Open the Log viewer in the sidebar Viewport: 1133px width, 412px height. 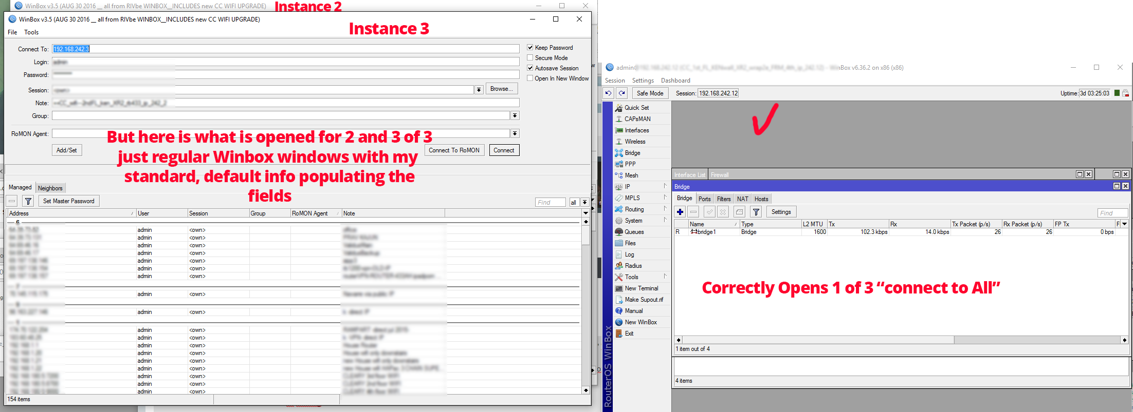[x=629, y=254]
